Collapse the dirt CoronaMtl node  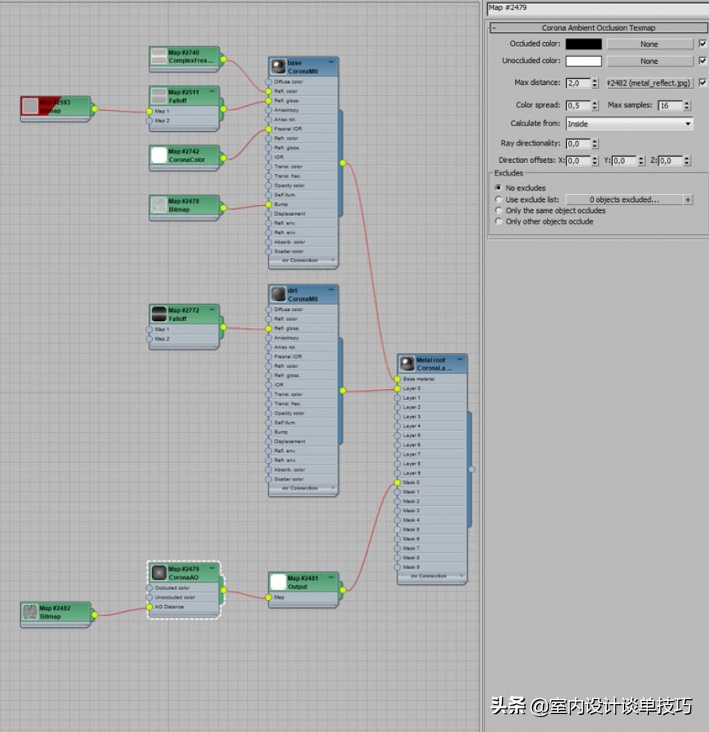point(331,289)
